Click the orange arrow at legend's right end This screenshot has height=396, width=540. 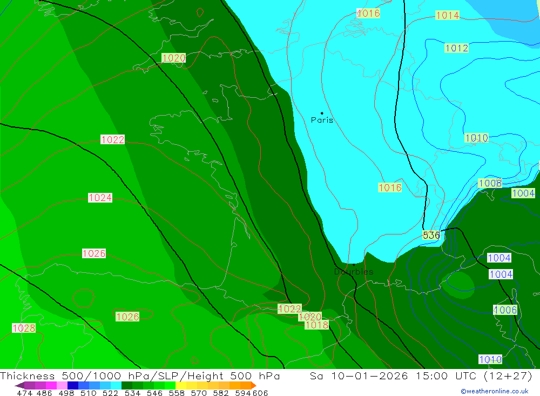pos(254,385)
